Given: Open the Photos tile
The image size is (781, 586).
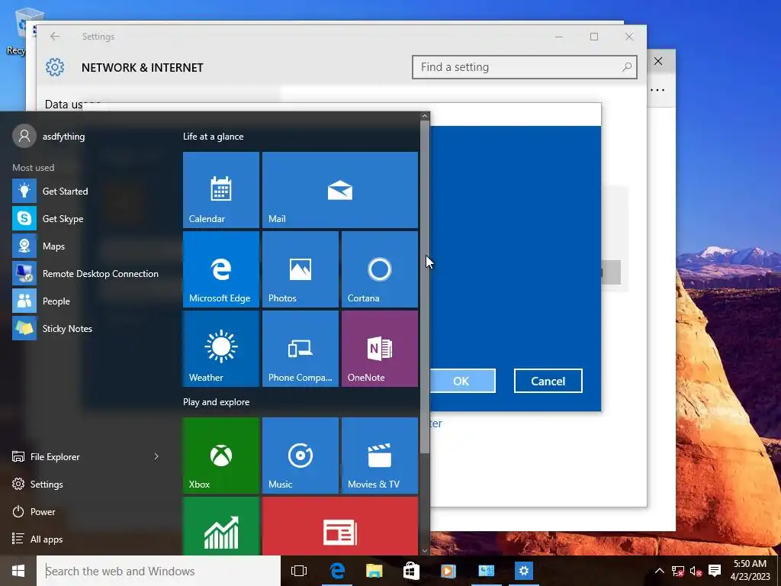Looking at the screenshot, I should click(301, 269).
